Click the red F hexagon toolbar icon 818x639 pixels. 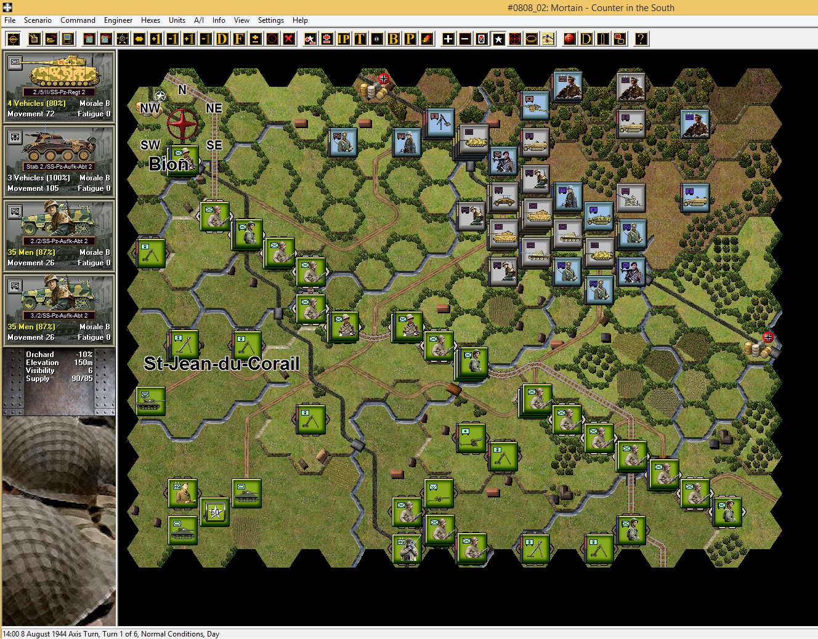tap(570, 39)
